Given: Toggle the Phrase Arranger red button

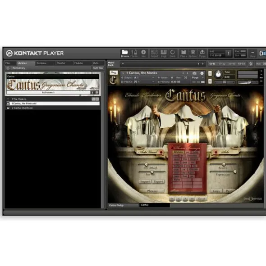Looking at the screenshot, I should (x=172, y=148).
